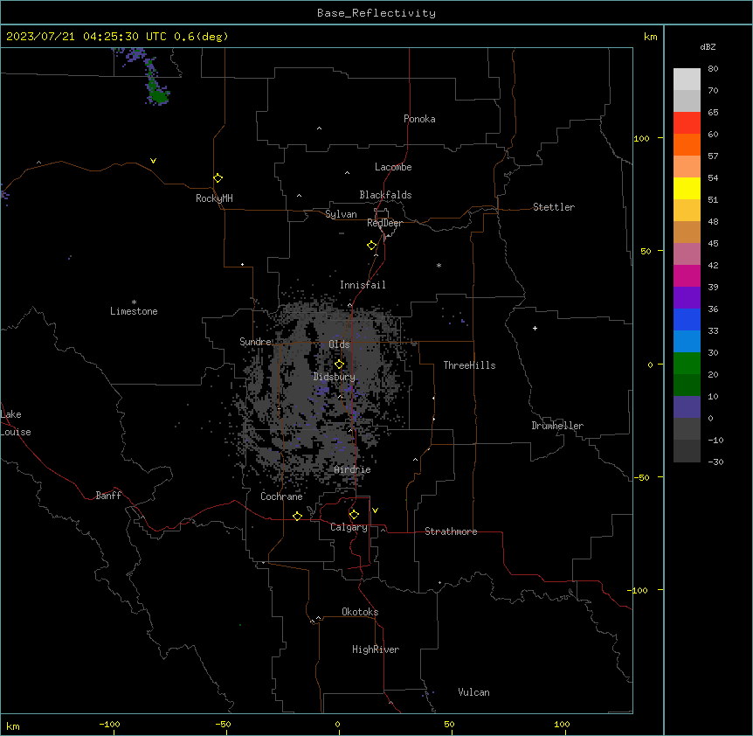Select the Calgary label
Image resolution: width=753 pixels, height=736 pixels.
(349, 527)
